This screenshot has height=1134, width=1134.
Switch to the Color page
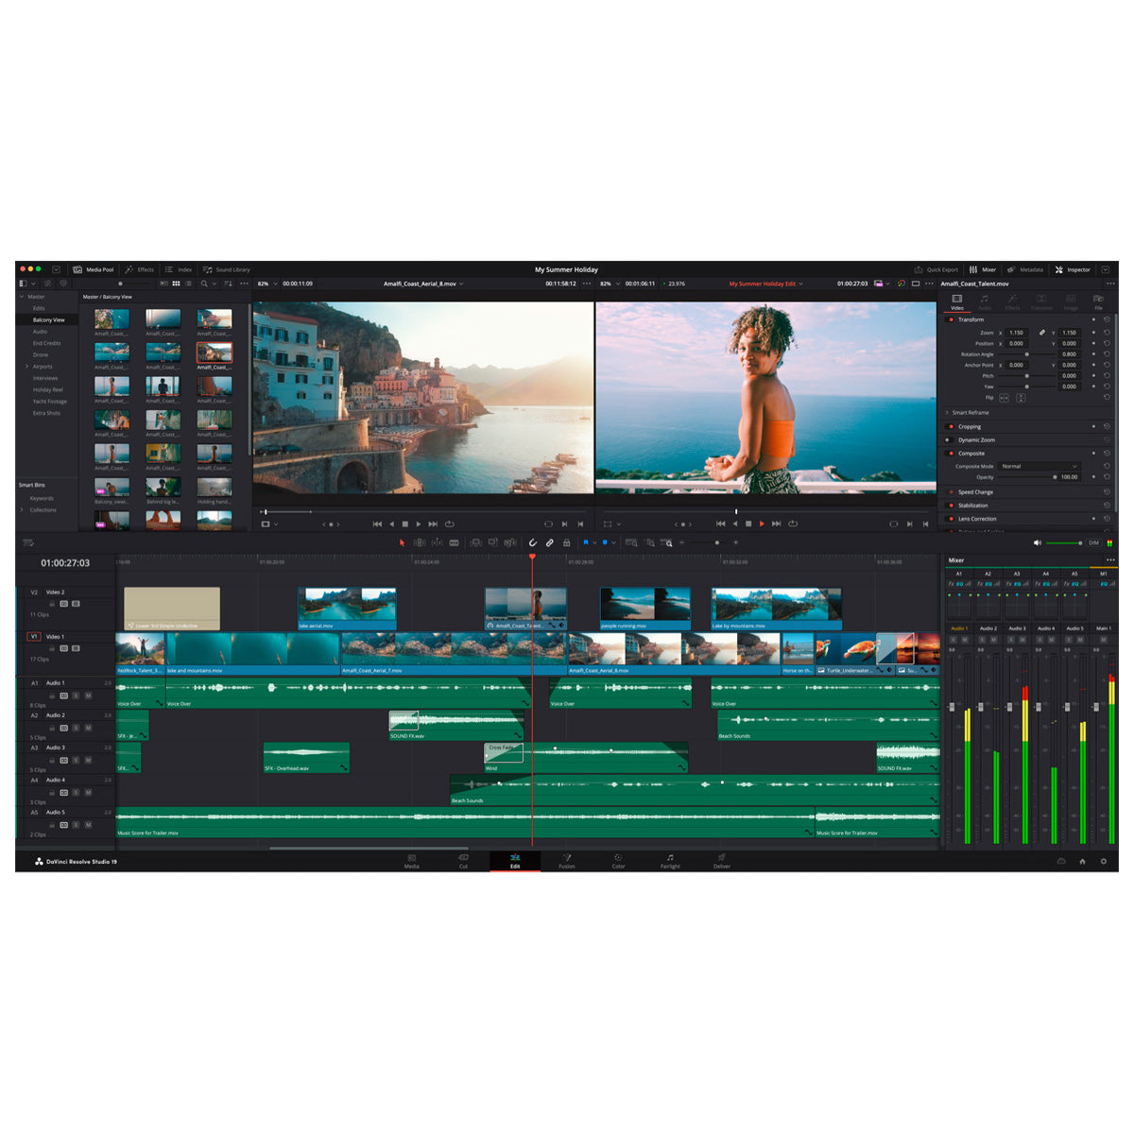[x=618, y=860]
